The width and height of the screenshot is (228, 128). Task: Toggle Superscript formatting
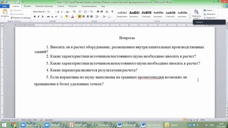(x=56, y=17)
